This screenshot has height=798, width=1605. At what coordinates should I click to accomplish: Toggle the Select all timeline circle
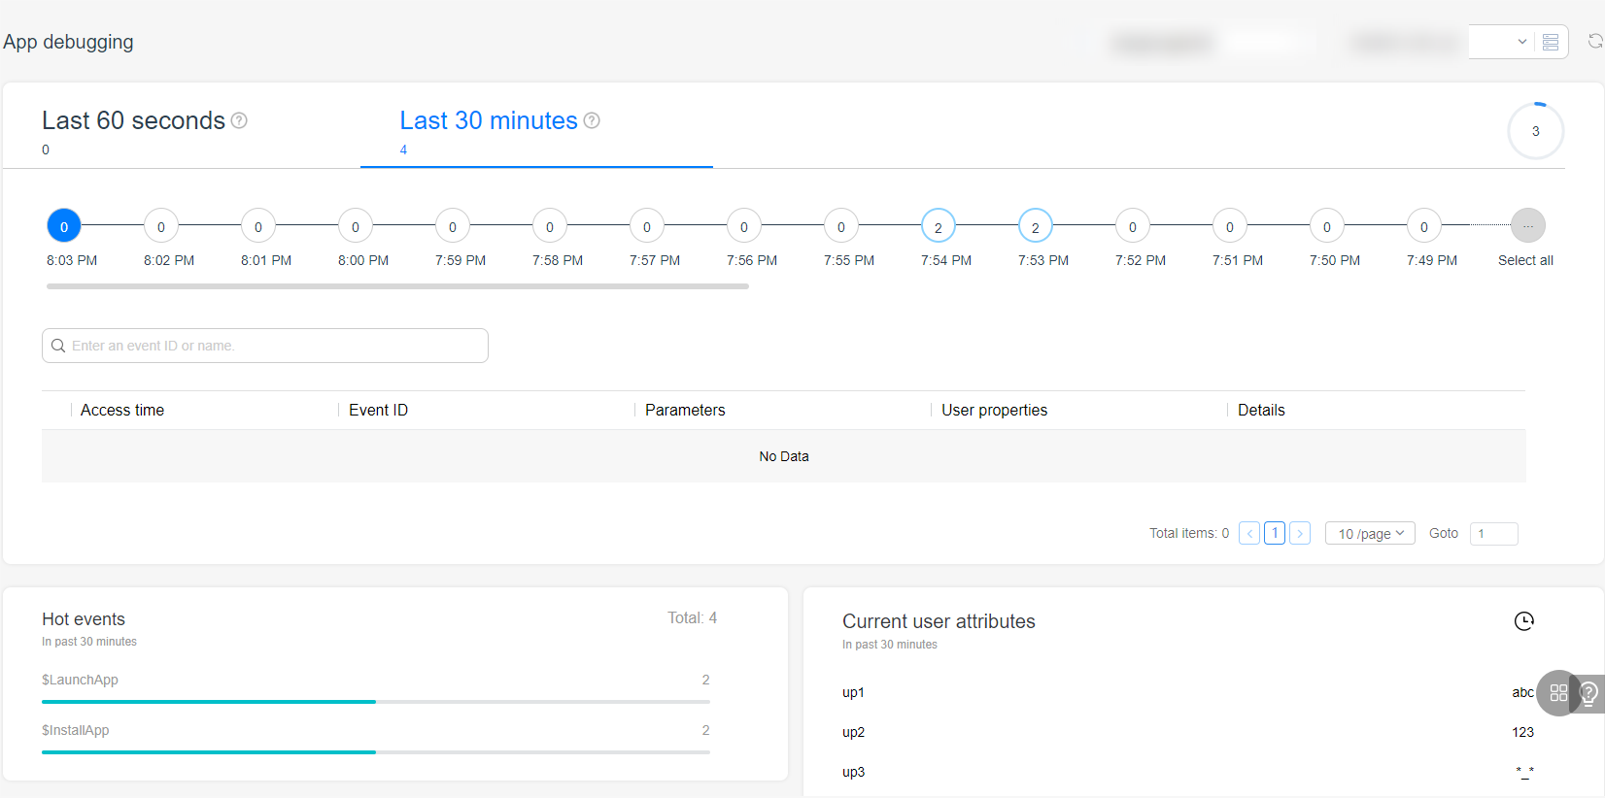[1527, 226]
